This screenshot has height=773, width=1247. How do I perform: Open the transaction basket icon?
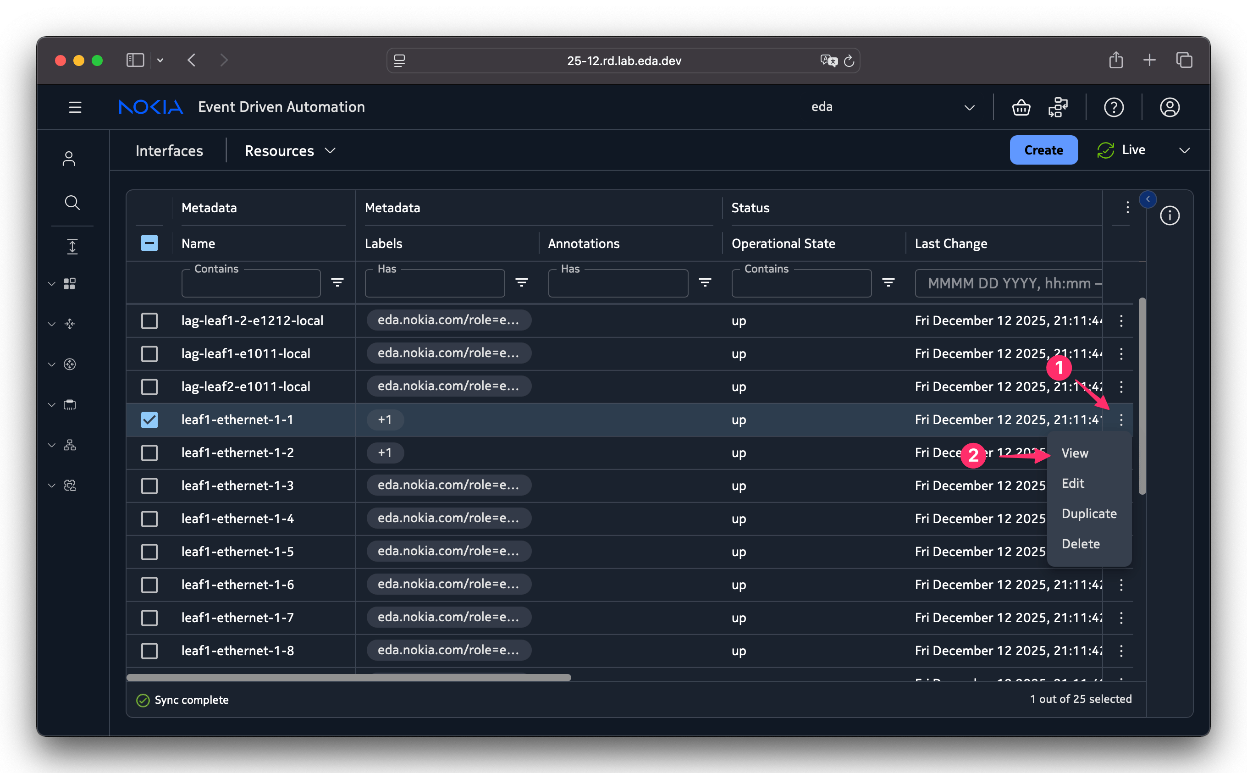coord(1021,107)
